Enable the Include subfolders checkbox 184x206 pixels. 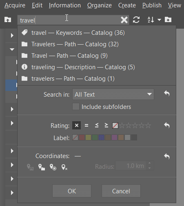(x=76, y=106)
